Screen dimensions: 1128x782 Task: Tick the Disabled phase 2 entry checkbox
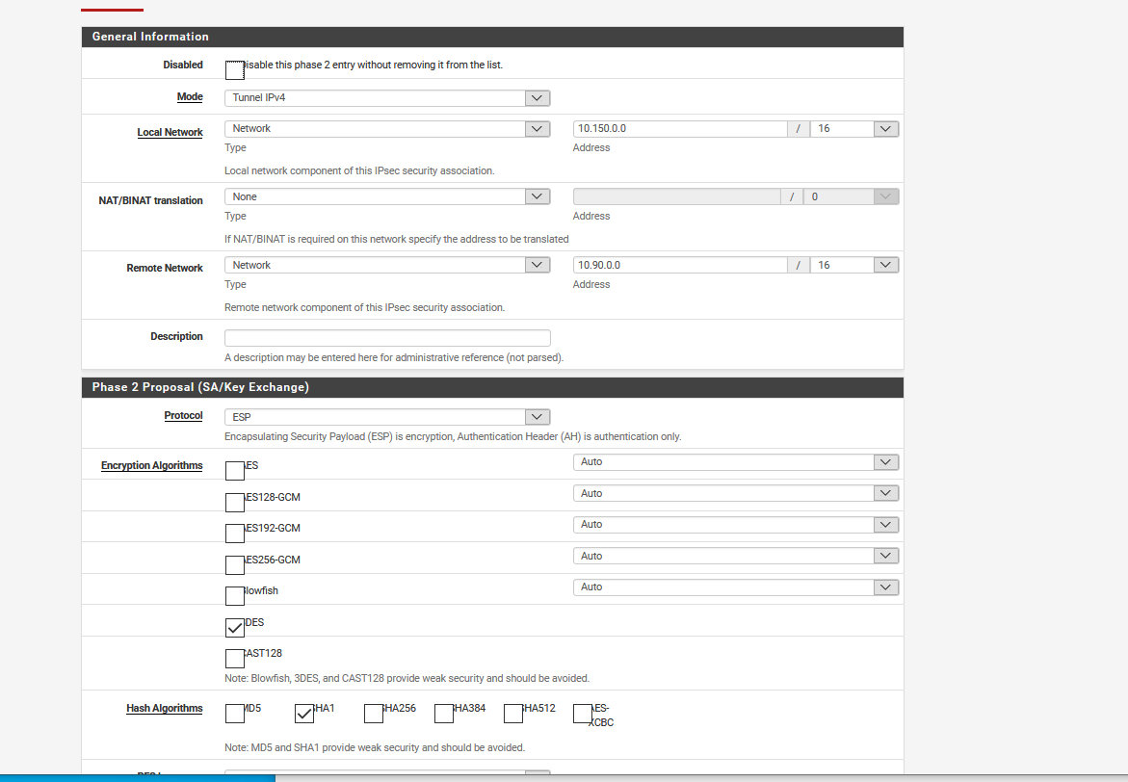(x=234, y=69)
